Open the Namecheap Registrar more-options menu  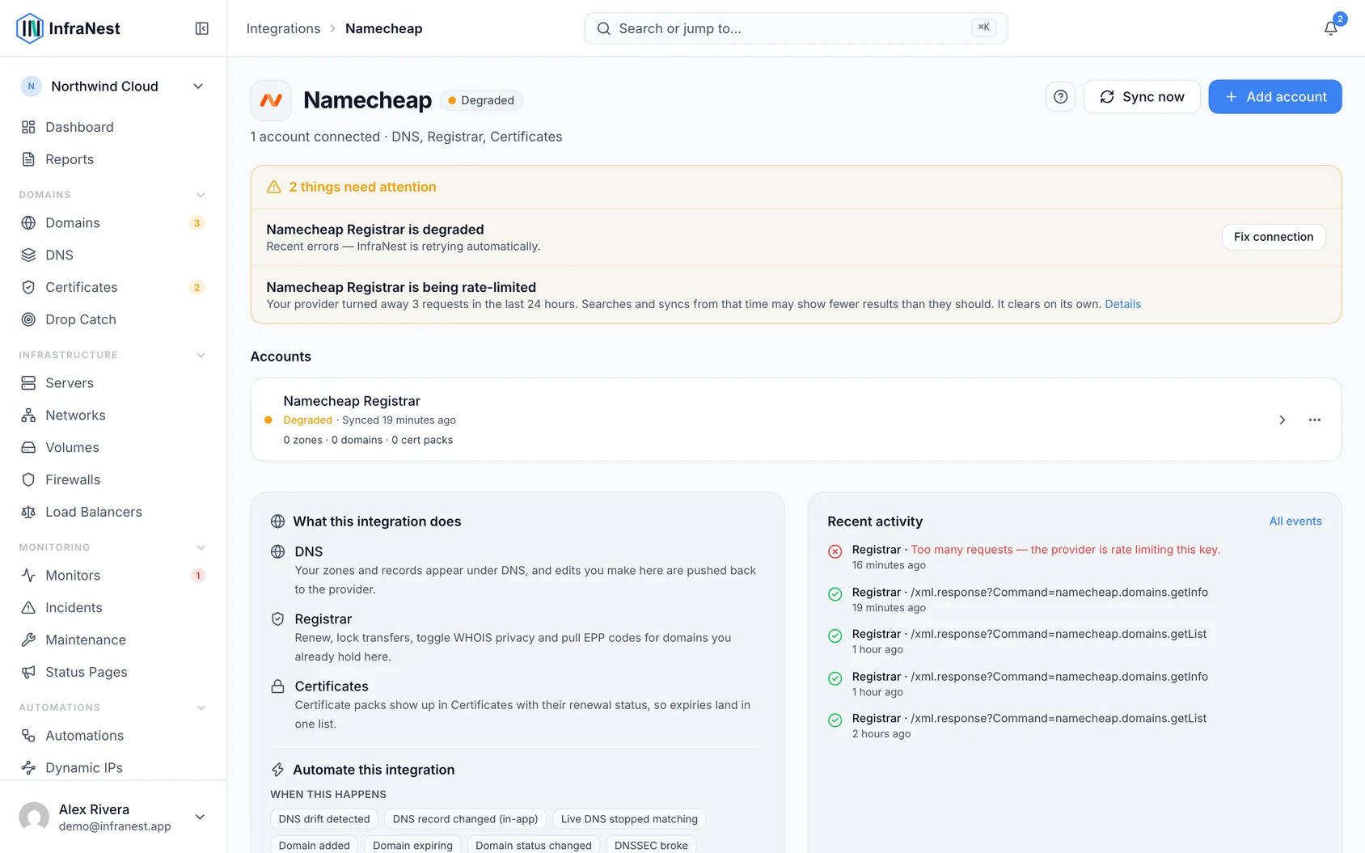point(1314,420)
